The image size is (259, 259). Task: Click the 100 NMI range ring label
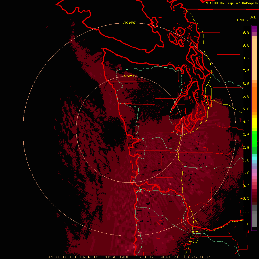(129, 23)
